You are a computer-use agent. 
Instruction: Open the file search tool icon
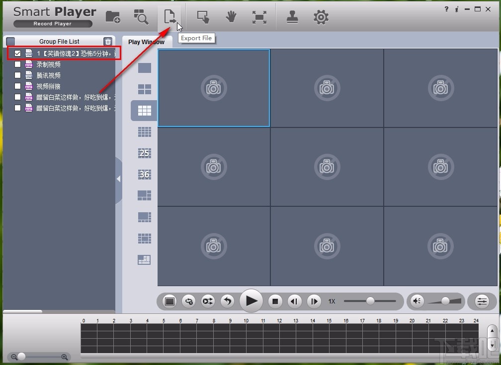point(141,17)
